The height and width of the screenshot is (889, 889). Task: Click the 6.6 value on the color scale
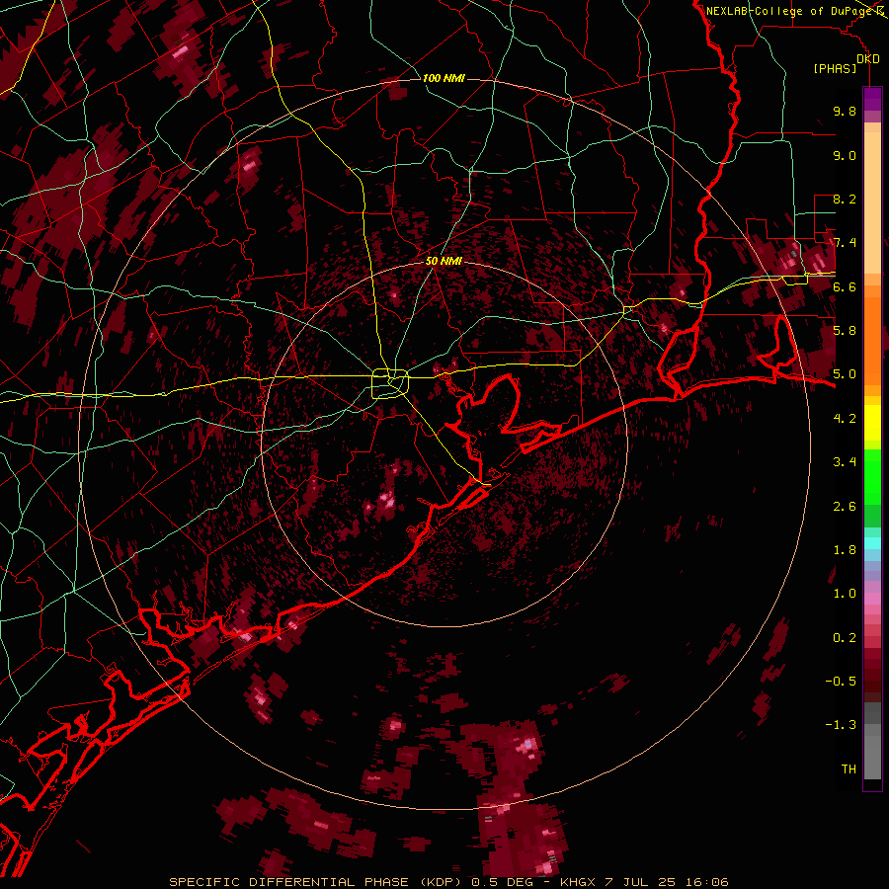tap(845, 286)
